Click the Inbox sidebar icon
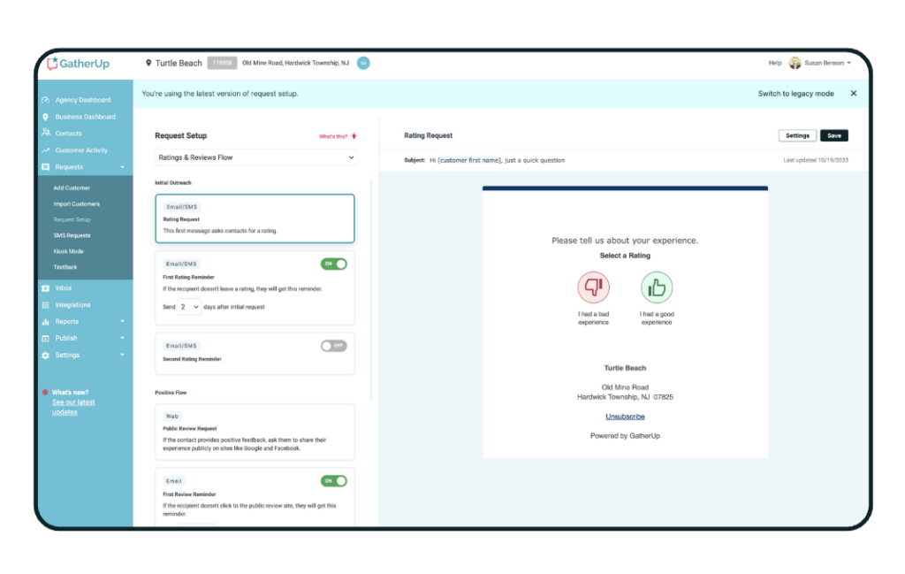The width and height of the screenshot is (905, 574). (x=45, y=288)
